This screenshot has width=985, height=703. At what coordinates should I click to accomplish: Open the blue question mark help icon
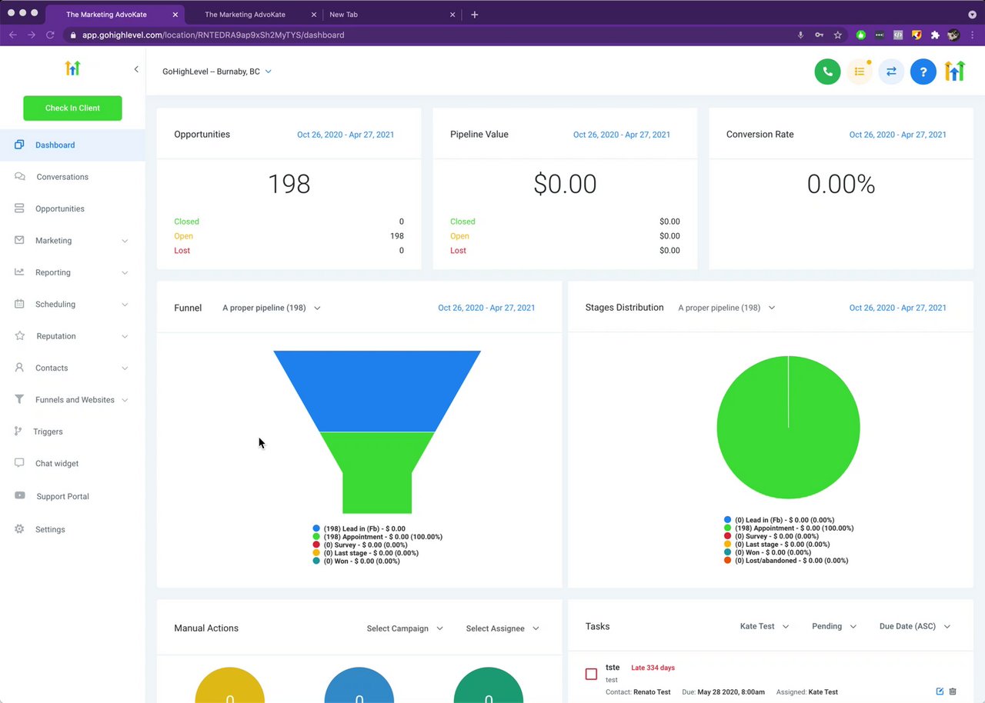pyautogui.click(x=923, y=72)
